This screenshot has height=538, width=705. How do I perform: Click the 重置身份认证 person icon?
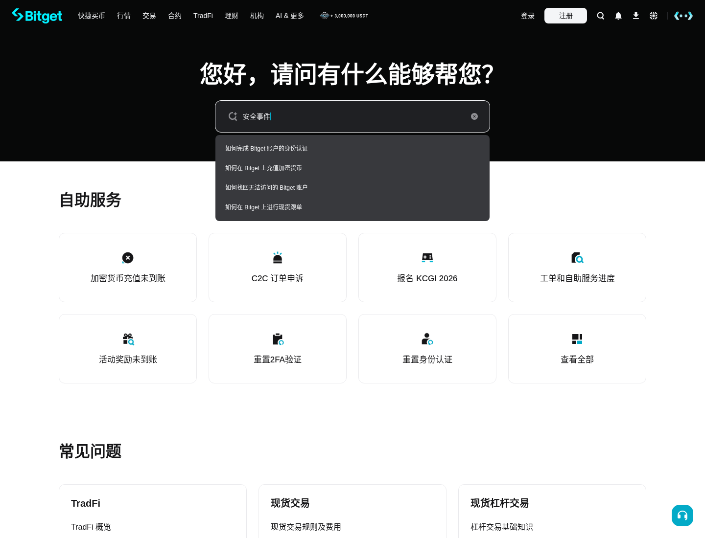(x=427, y=339)
